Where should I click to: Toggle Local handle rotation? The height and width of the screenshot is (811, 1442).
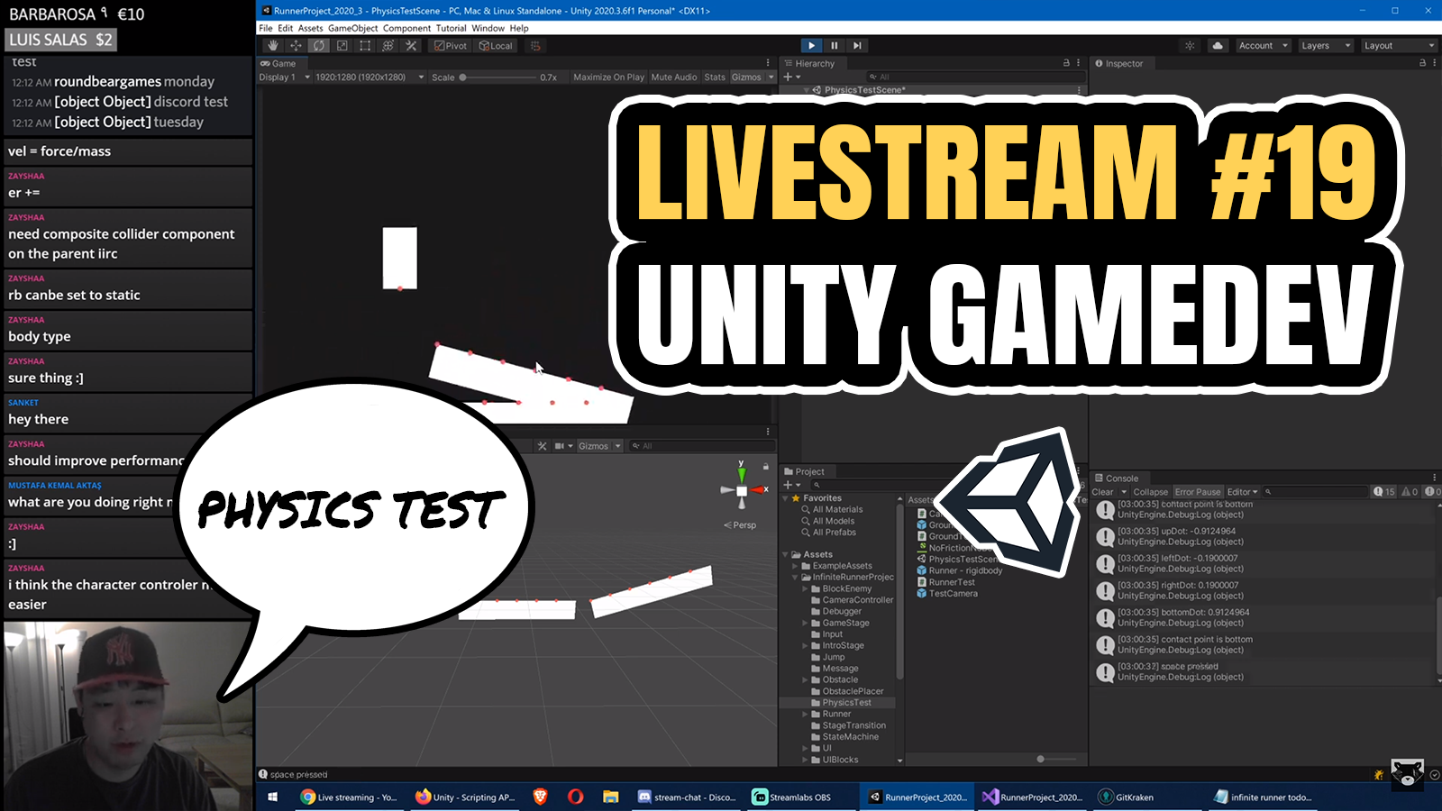pyautogui.click(x=496, y=46)
